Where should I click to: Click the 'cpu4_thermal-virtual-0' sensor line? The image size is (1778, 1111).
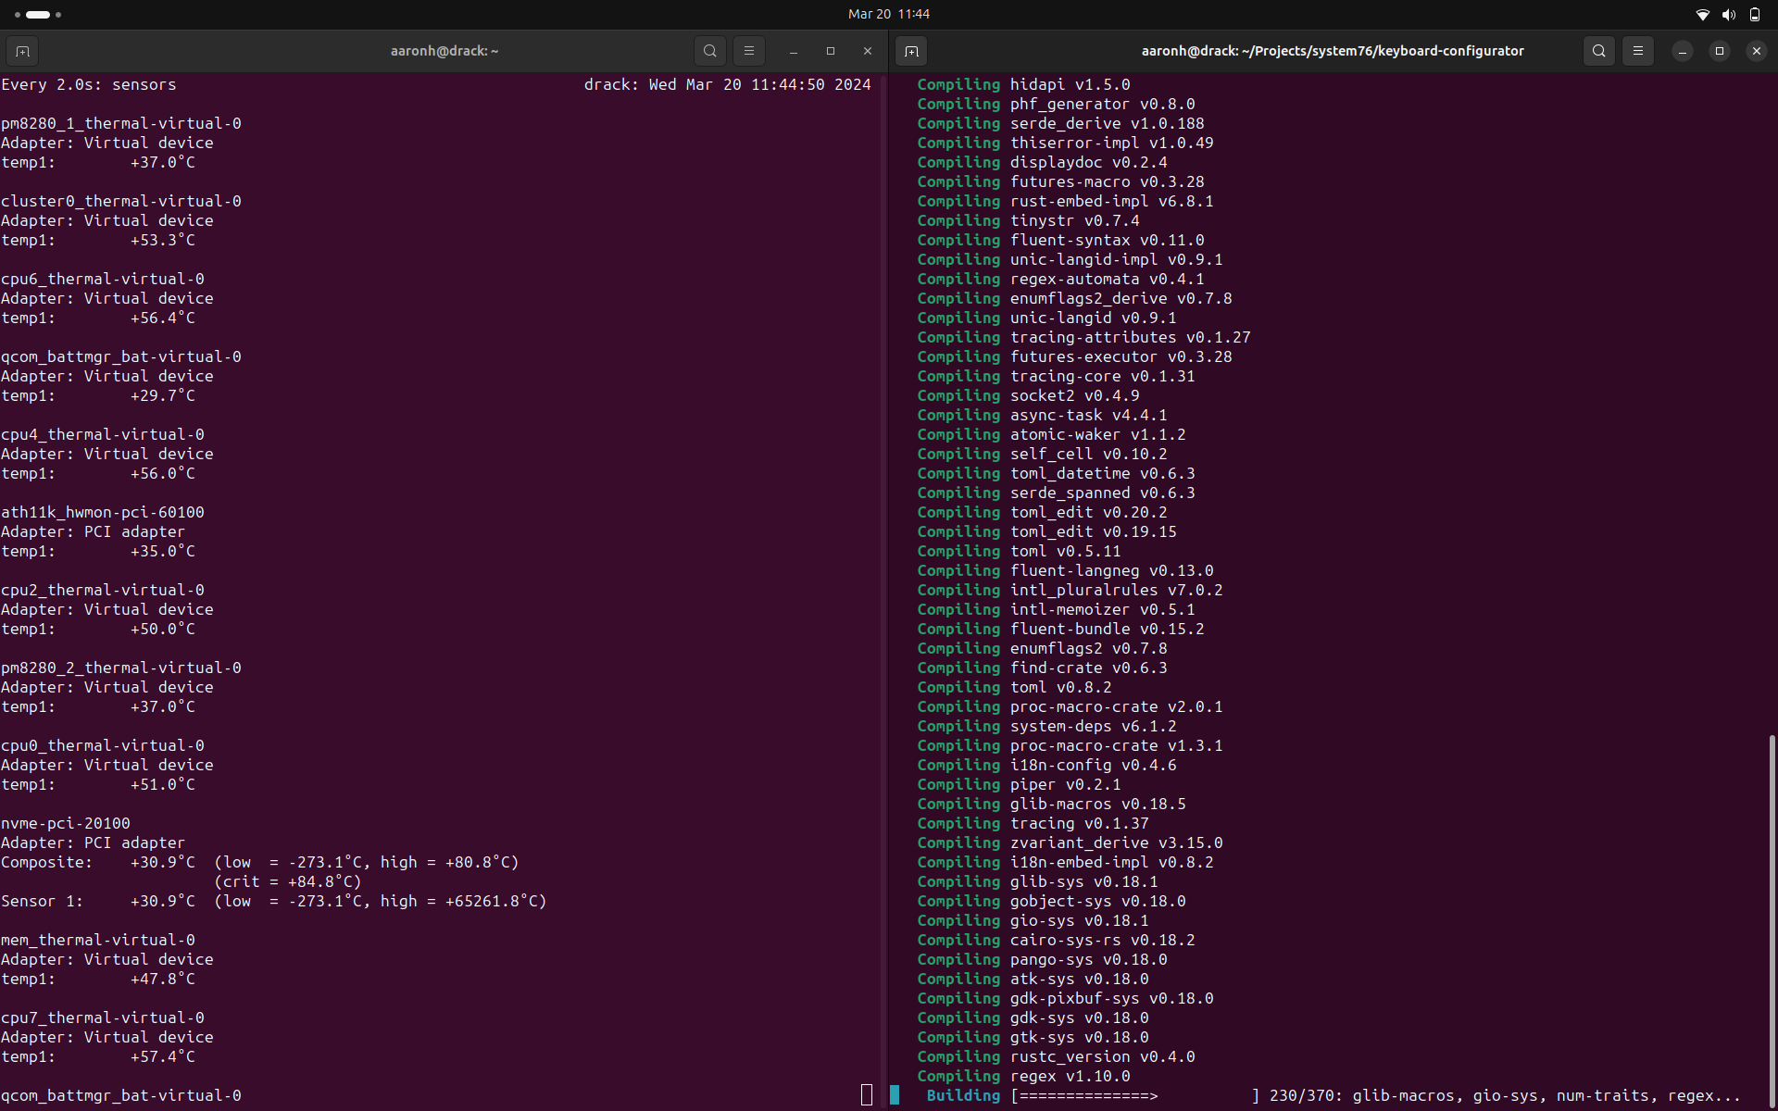coord(103,434)
